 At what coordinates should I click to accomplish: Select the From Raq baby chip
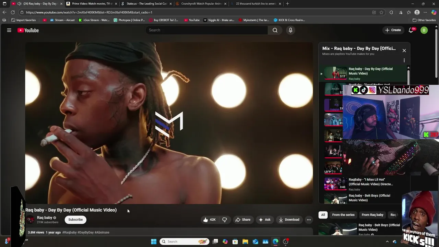[372, 215]
